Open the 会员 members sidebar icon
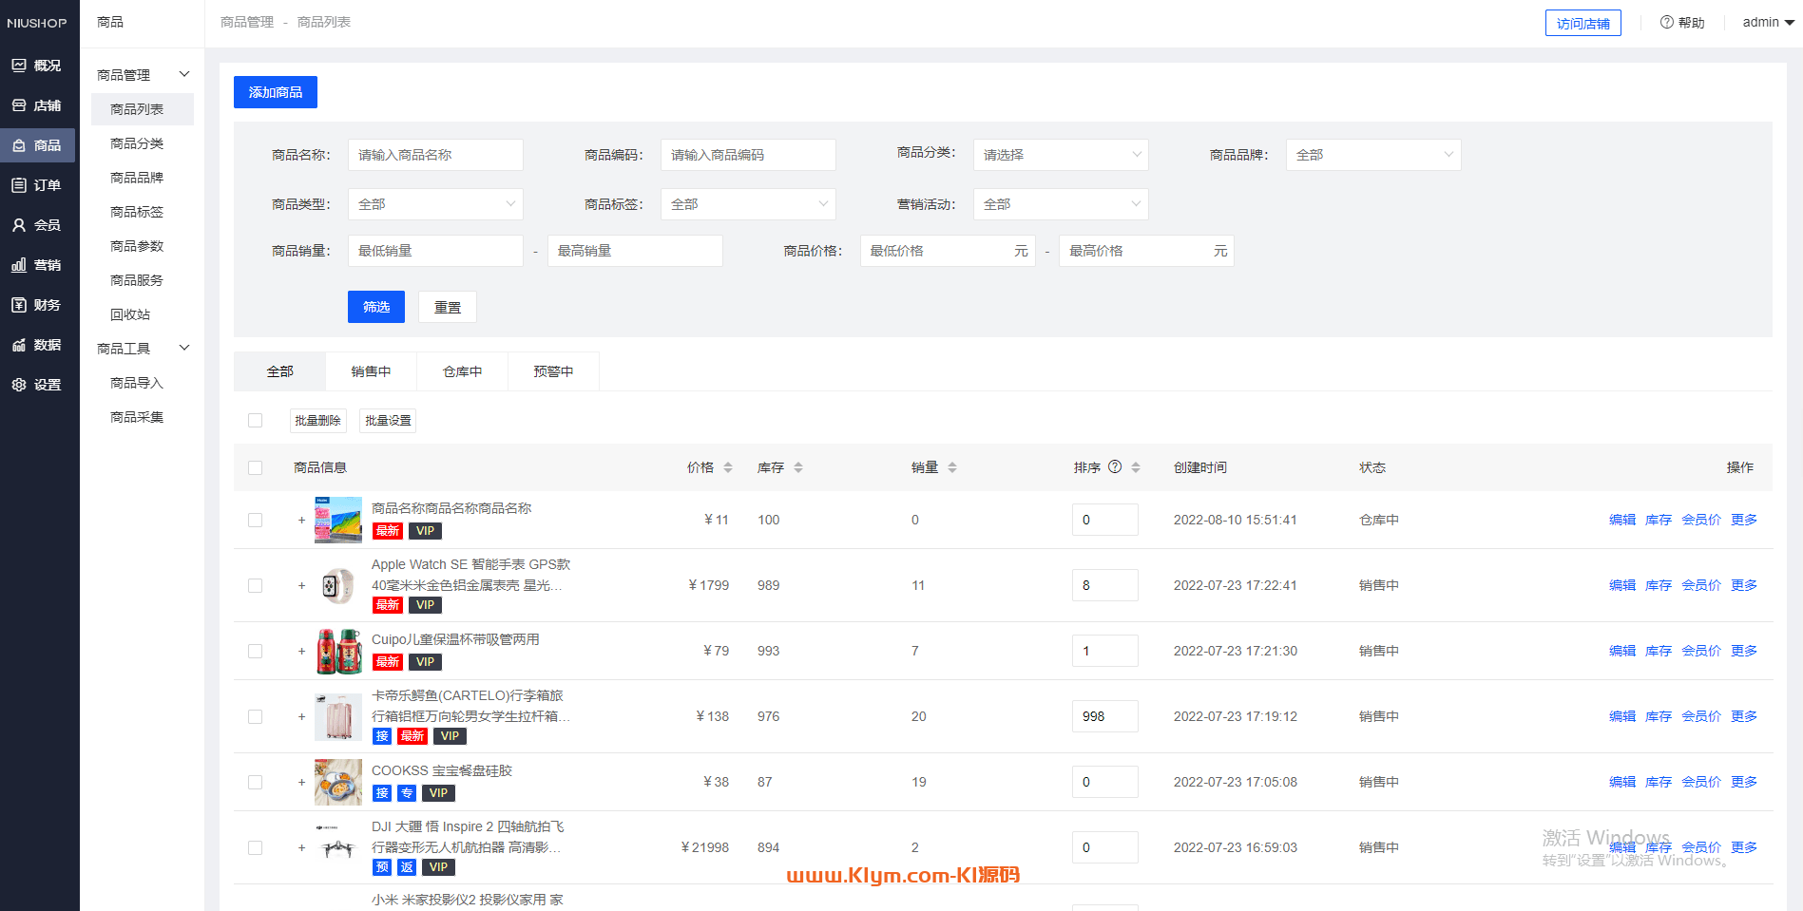The width and height of the screenshot is (1803, 911). coord(19,225)
